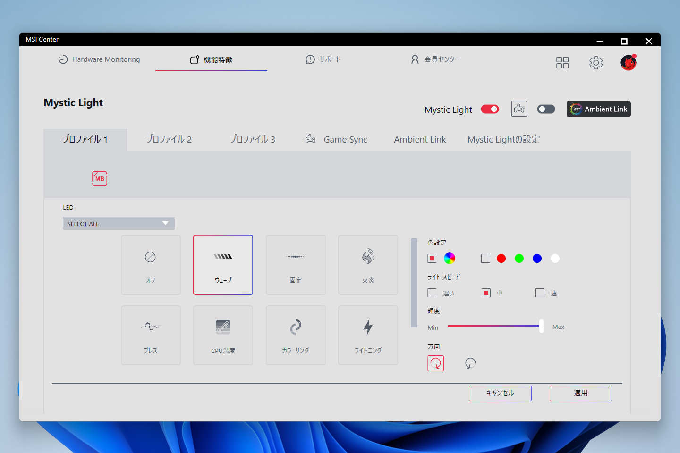680x453 pixels.
Task: Click the キャンセル button
Action: tap(500, 393)
